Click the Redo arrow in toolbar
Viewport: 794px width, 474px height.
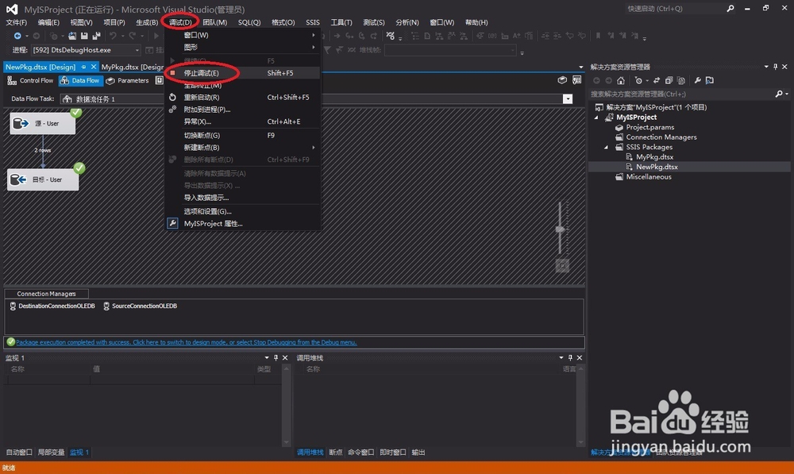pos(132,36)
